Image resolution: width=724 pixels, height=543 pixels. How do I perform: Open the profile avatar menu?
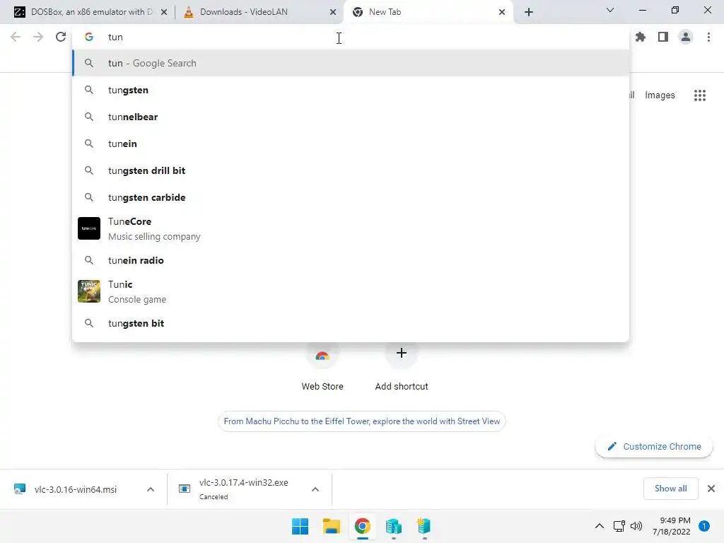click(686, 37)
